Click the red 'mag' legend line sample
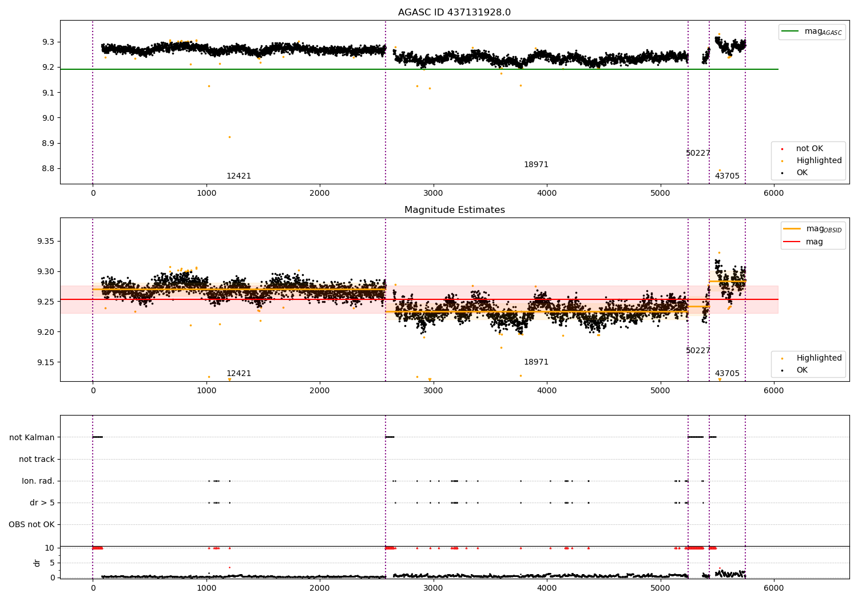This screenshot has width=858, height=601. [x=792, y=242]
